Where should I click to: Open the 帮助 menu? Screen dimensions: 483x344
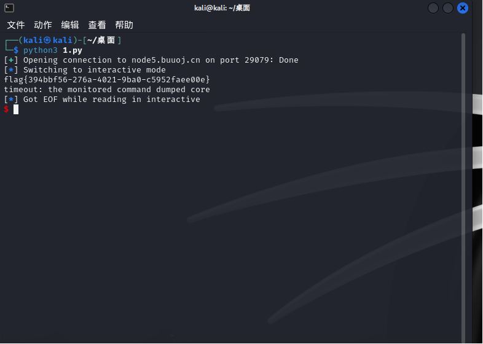[x=124, y=25]
